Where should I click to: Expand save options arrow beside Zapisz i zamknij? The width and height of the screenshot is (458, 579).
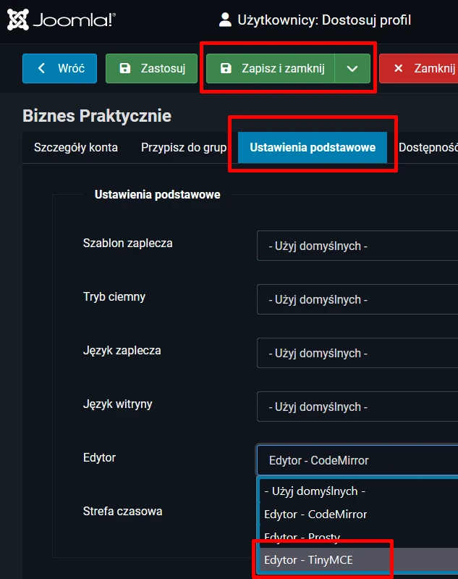pyautogui.click(x=352, y=69)
